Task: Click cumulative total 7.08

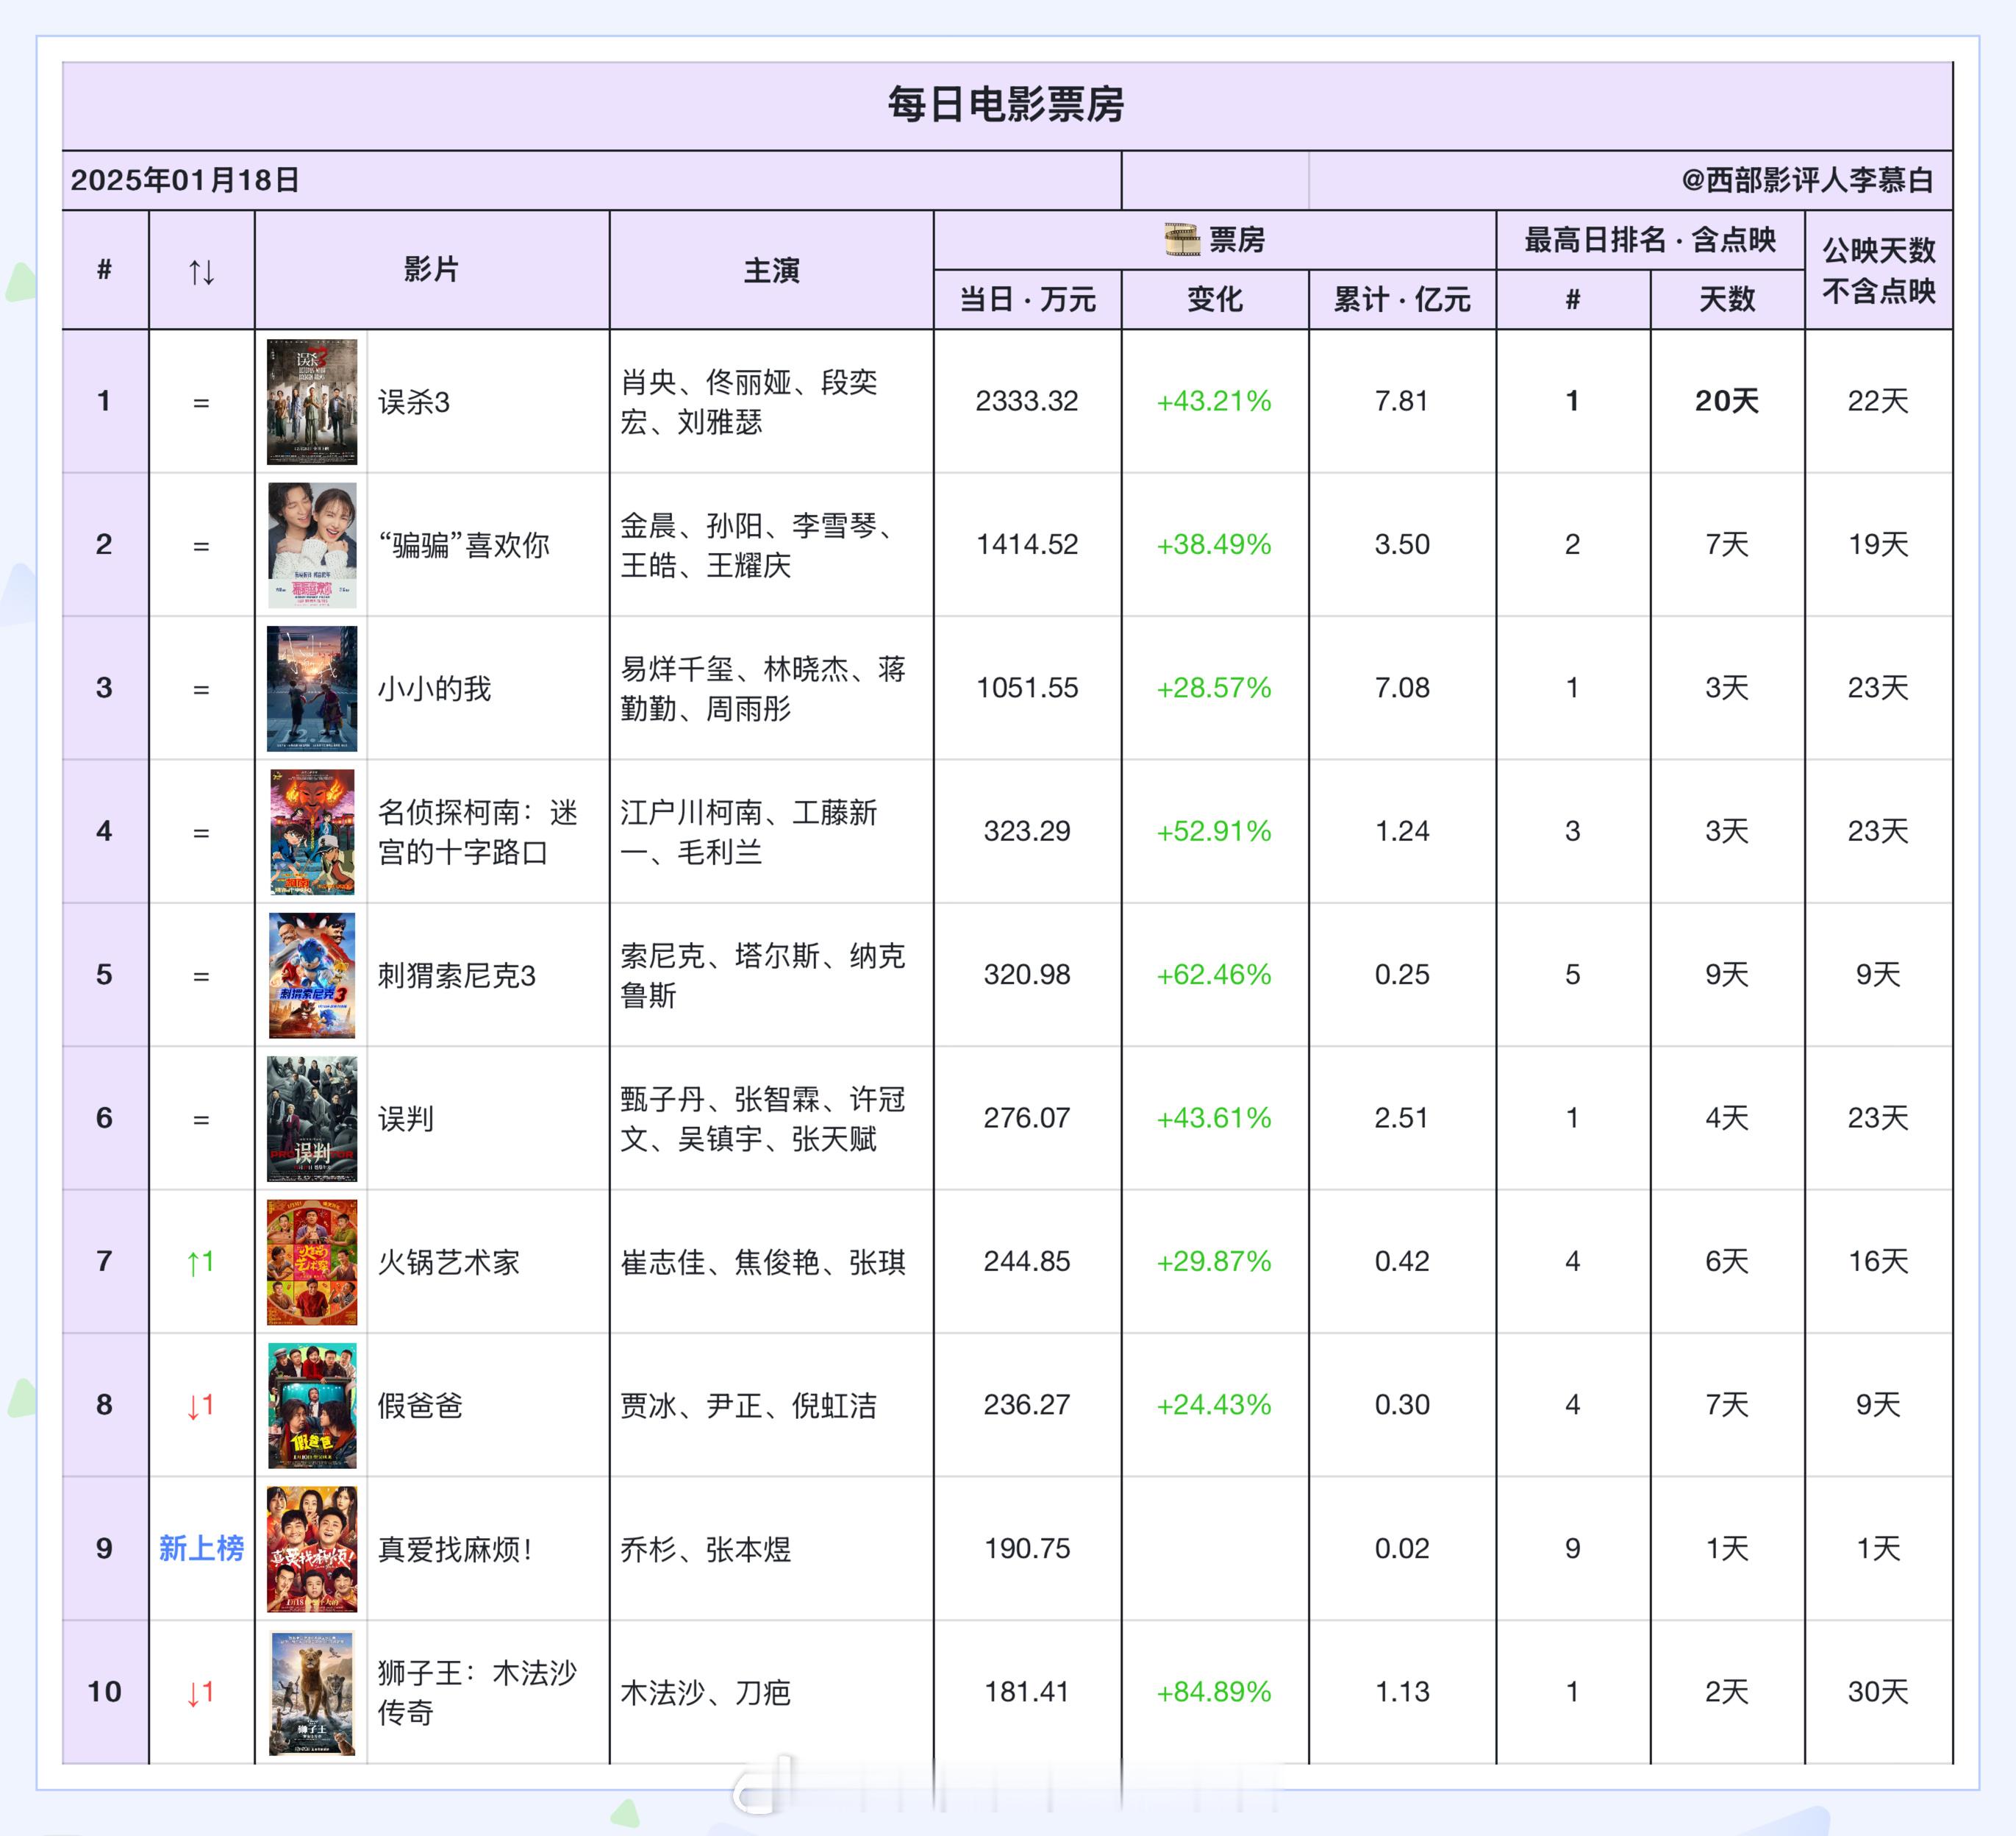Action: (1402, 687)
